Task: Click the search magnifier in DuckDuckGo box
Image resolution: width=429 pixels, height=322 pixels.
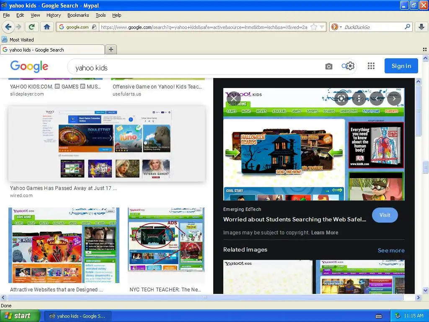Action: point(407,27)
